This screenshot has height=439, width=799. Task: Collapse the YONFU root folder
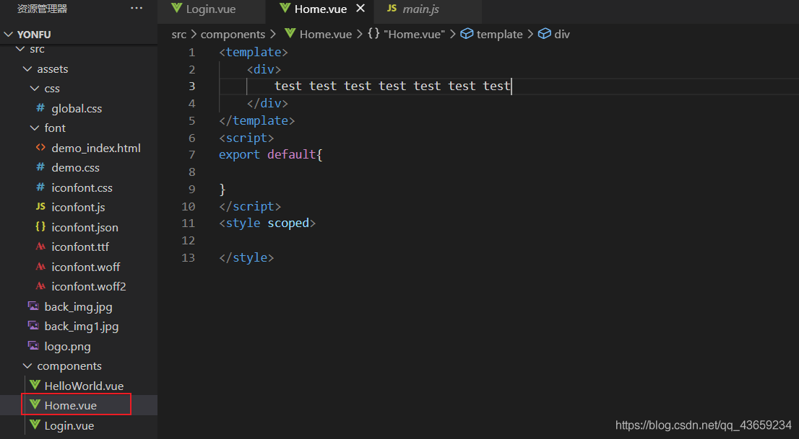[9, 35]
